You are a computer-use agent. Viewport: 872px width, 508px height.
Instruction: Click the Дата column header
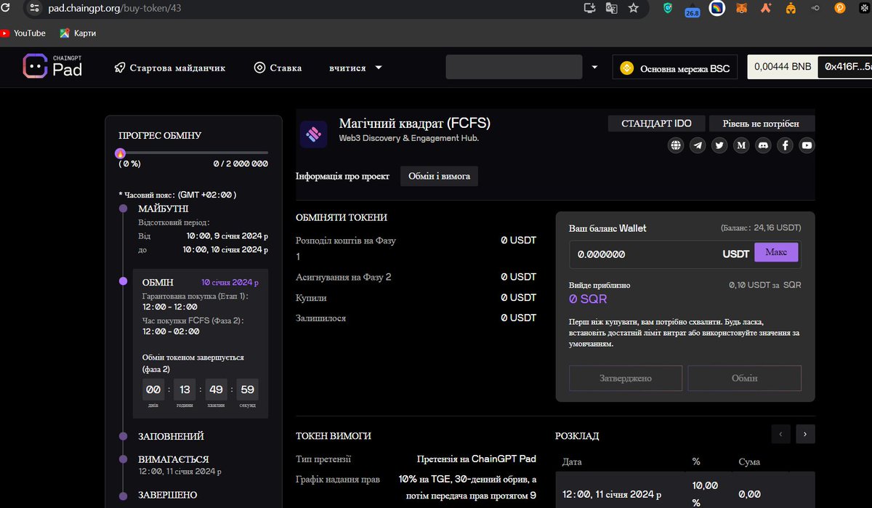573,461
